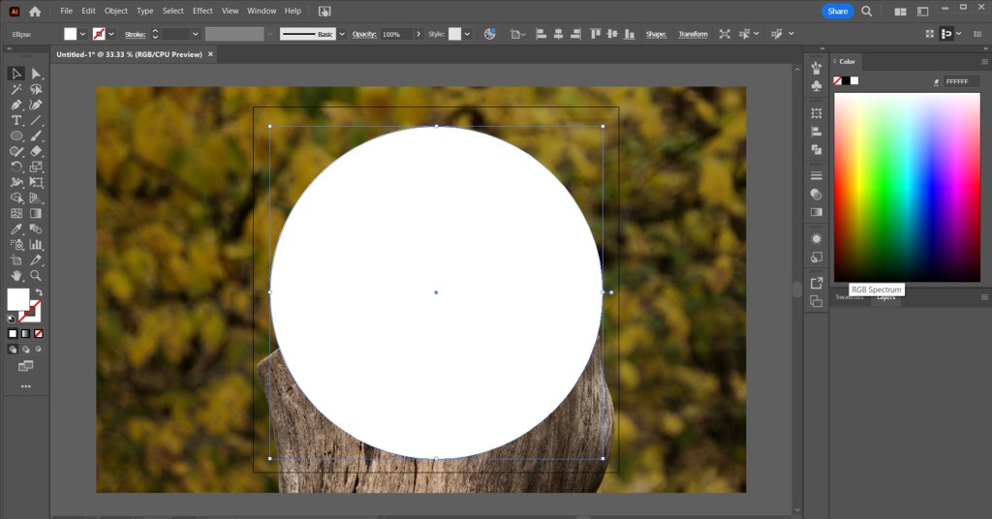Pick a color from RGB spectrum
The width and height of the screenshot is (992, 519).
[907, 187]
